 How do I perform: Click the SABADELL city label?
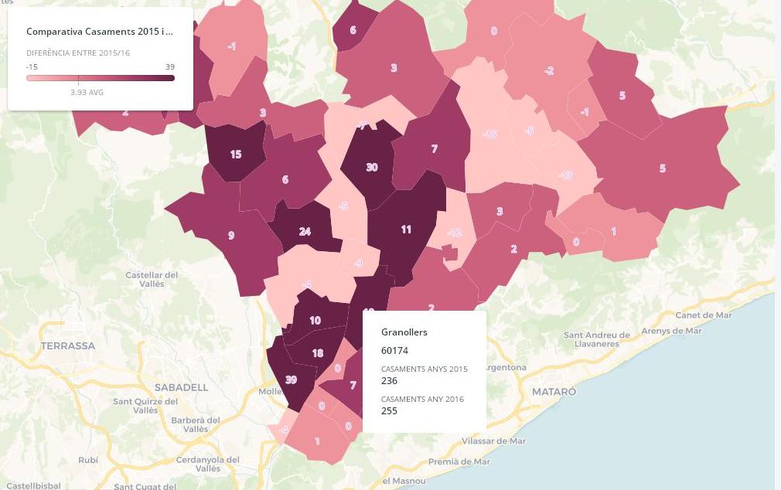(182, 387)
